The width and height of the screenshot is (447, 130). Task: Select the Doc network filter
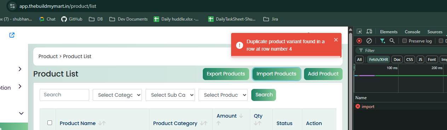tap(397, 60)
